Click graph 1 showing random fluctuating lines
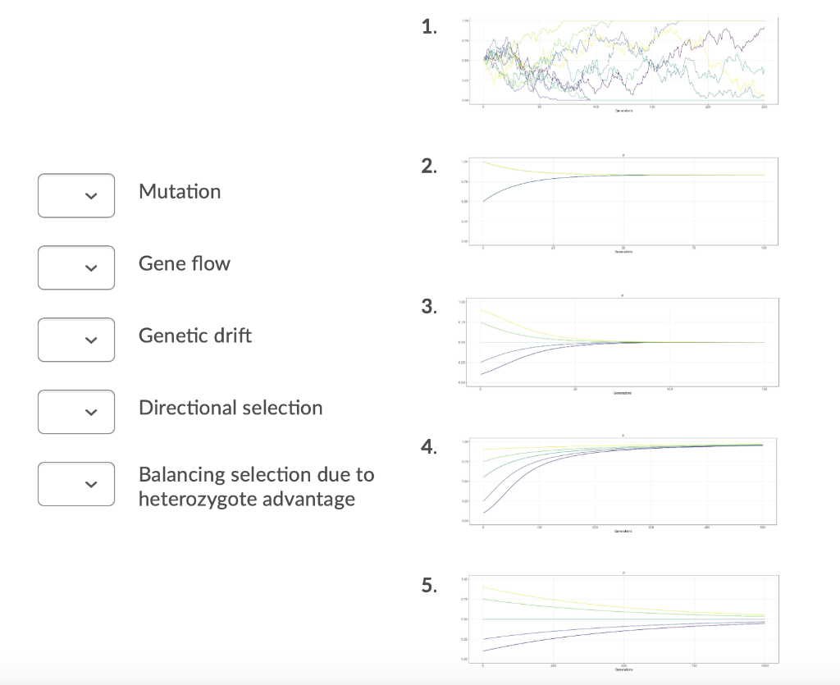 coord(619,61)
